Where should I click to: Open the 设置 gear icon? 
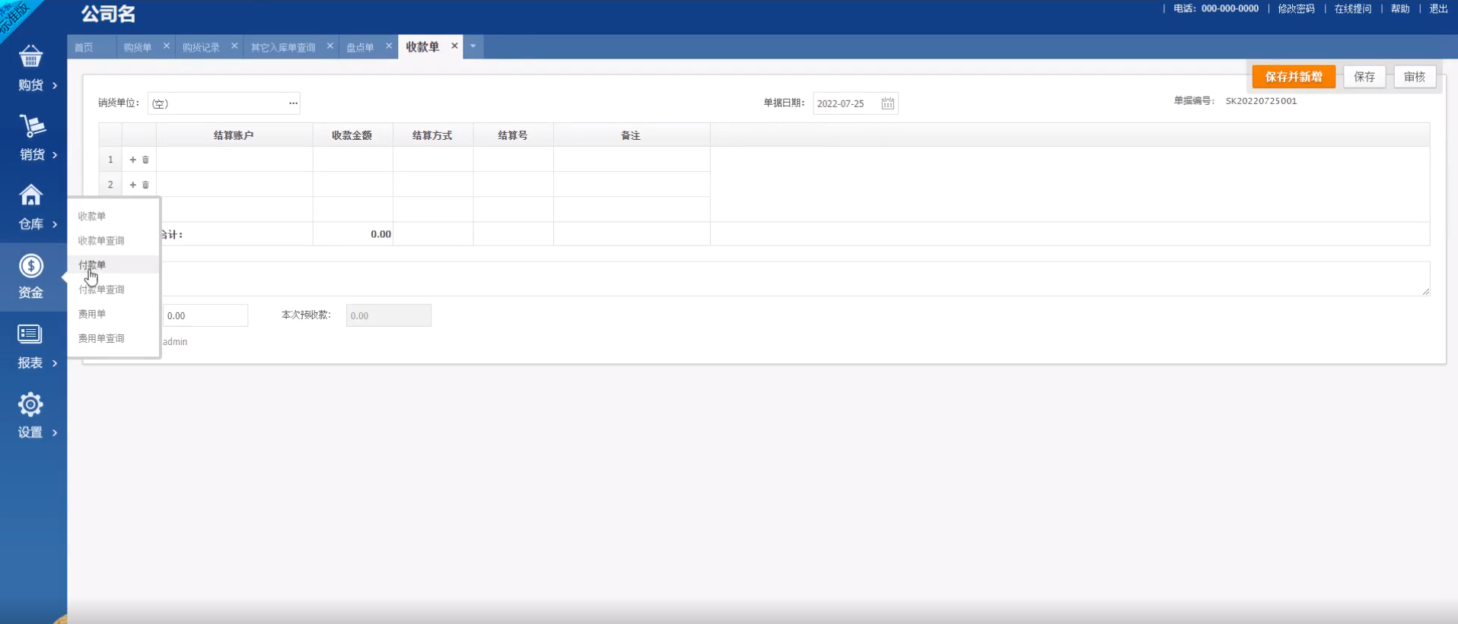coord(30,404)
